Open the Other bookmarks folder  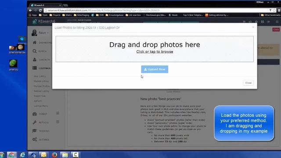click(x=270, y=15)
